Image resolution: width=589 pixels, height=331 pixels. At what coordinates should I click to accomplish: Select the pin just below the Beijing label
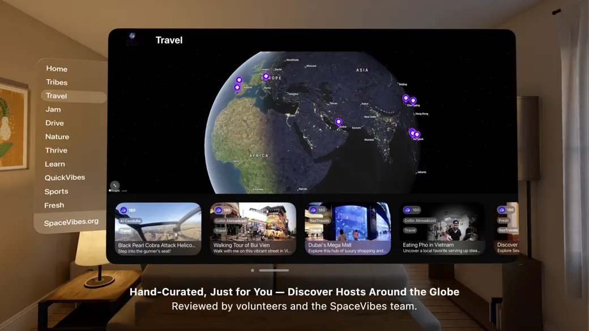pos(406,98)
